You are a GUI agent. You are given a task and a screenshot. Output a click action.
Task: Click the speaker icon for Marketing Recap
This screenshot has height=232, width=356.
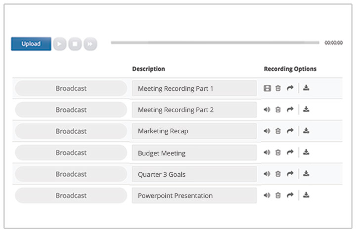coord(267,131)
